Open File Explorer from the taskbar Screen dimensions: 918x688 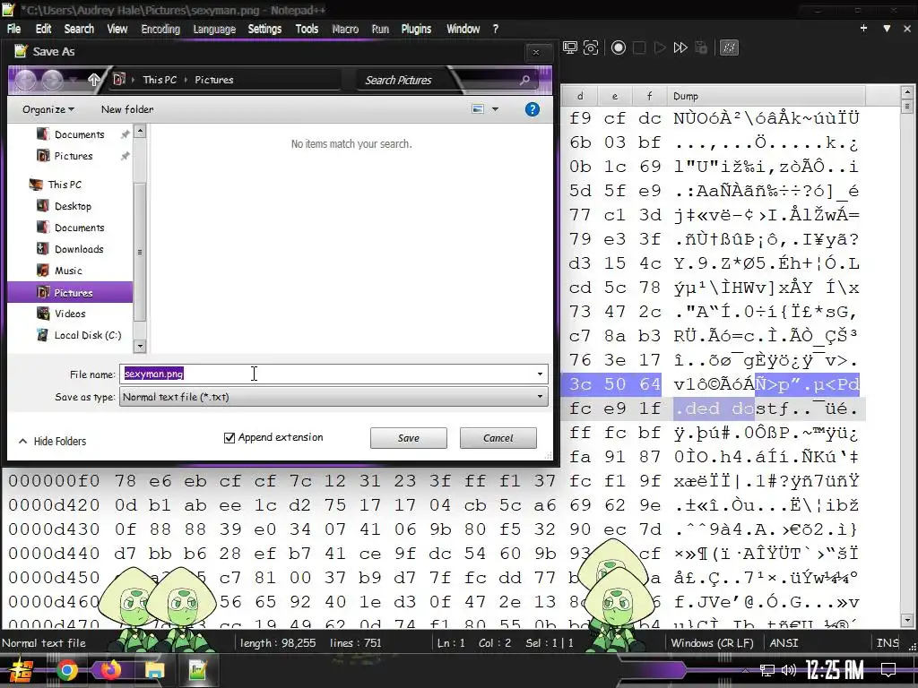154,670
